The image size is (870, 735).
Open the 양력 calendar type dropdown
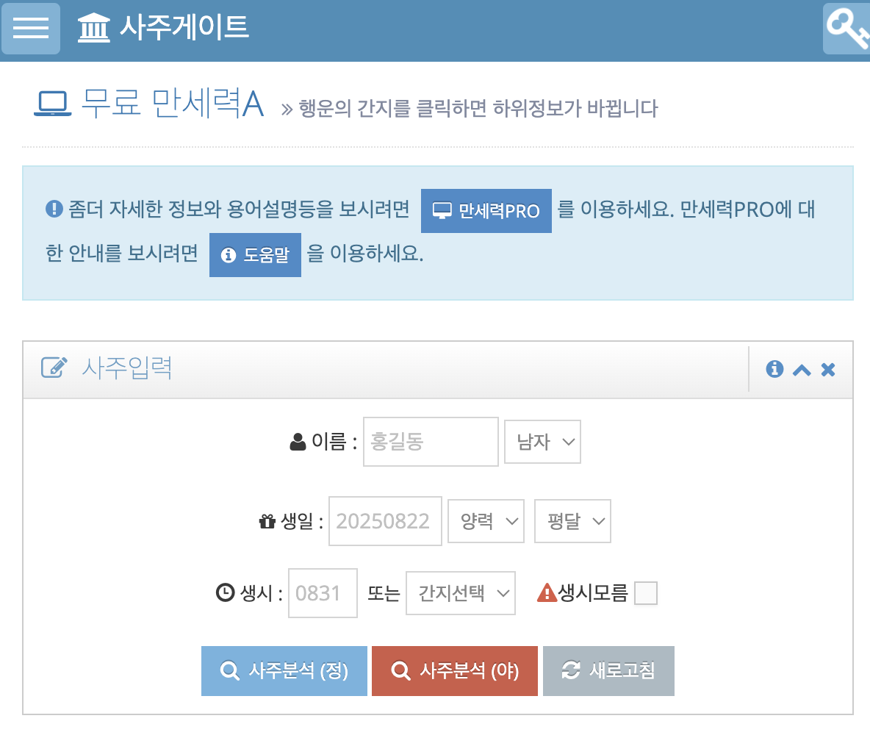485,520
